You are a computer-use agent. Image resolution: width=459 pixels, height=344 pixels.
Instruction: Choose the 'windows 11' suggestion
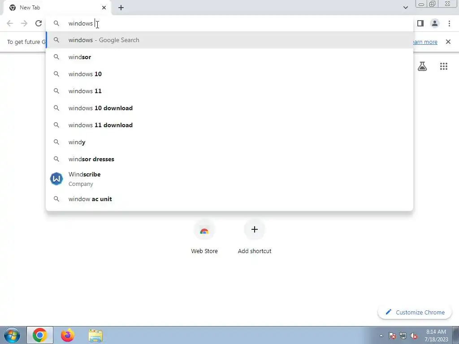(x=229, y=91)
